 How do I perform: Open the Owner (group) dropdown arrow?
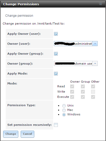tap(95, 64)
